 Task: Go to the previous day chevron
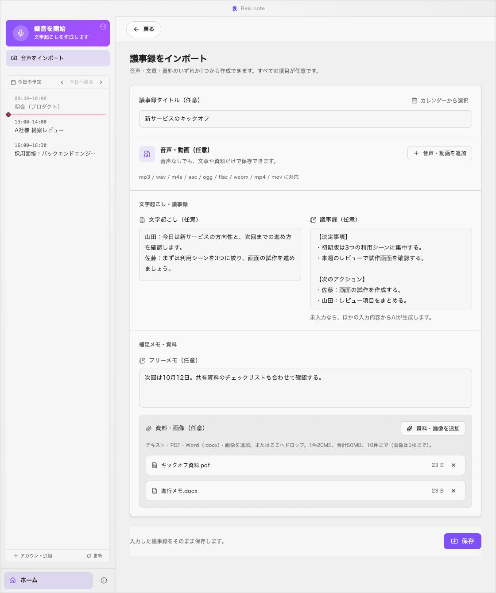click(x=62, y=82)
